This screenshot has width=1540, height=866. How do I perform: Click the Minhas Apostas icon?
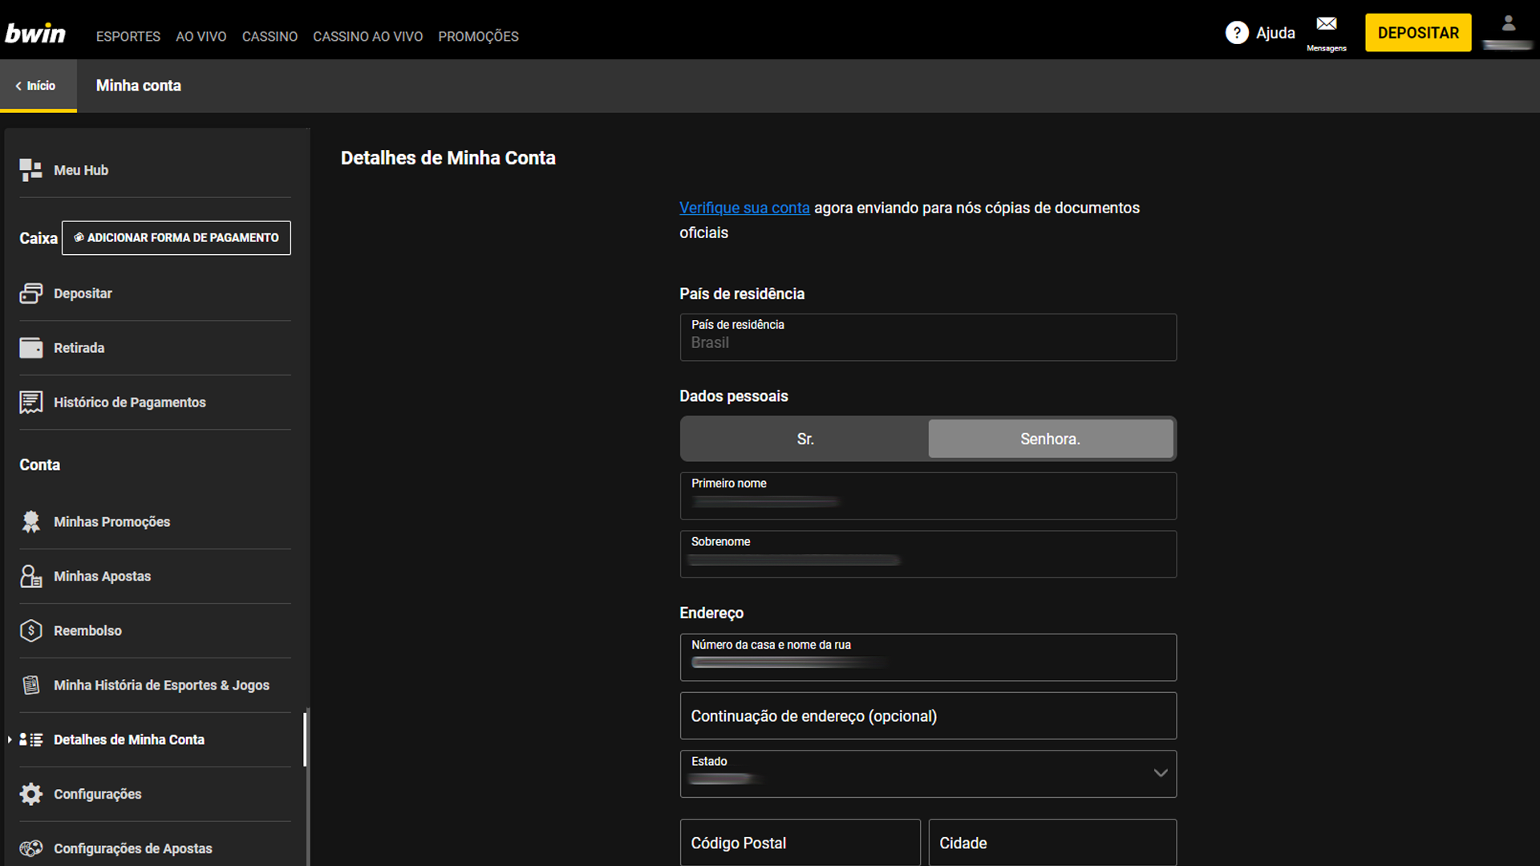coord(31,577)
